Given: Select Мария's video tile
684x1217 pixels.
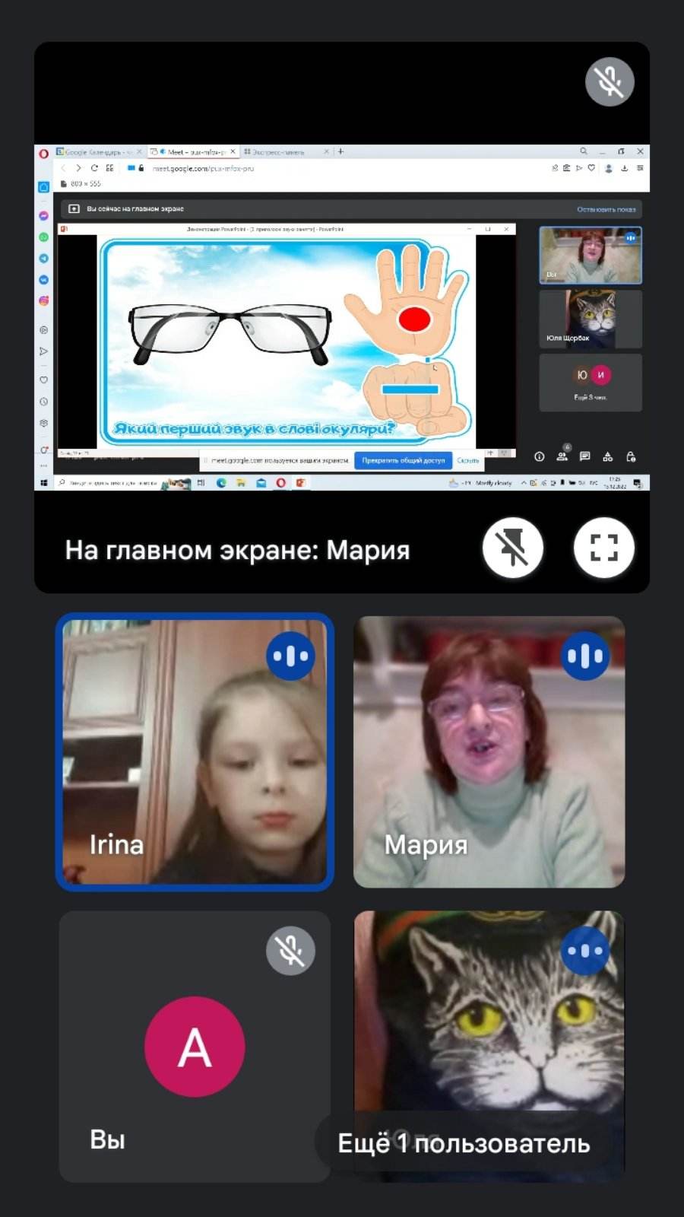Looking at the screenshot, I should 489,751.
